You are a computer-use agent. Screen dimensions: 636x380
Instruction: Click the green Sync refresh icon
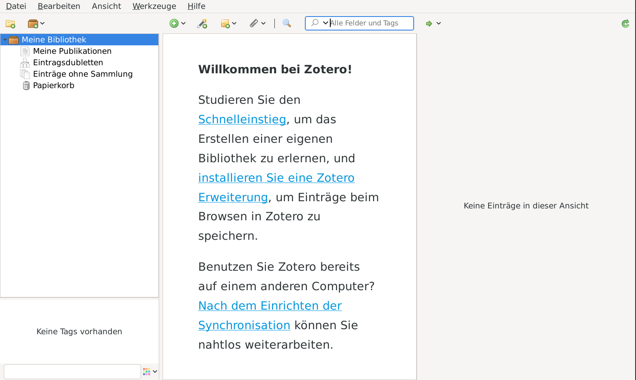(x=625, y=24)
